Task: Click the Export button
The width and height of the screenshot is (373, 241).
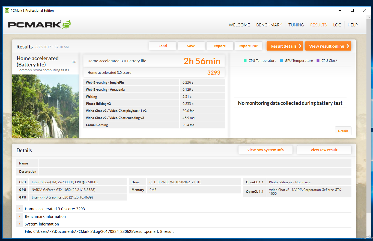Action: click(x=220, y=46)
